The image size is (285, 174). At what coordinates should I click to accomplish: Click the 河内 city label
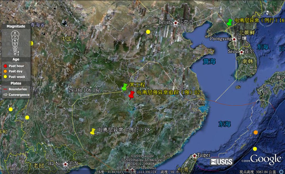(x=73, y=163)
